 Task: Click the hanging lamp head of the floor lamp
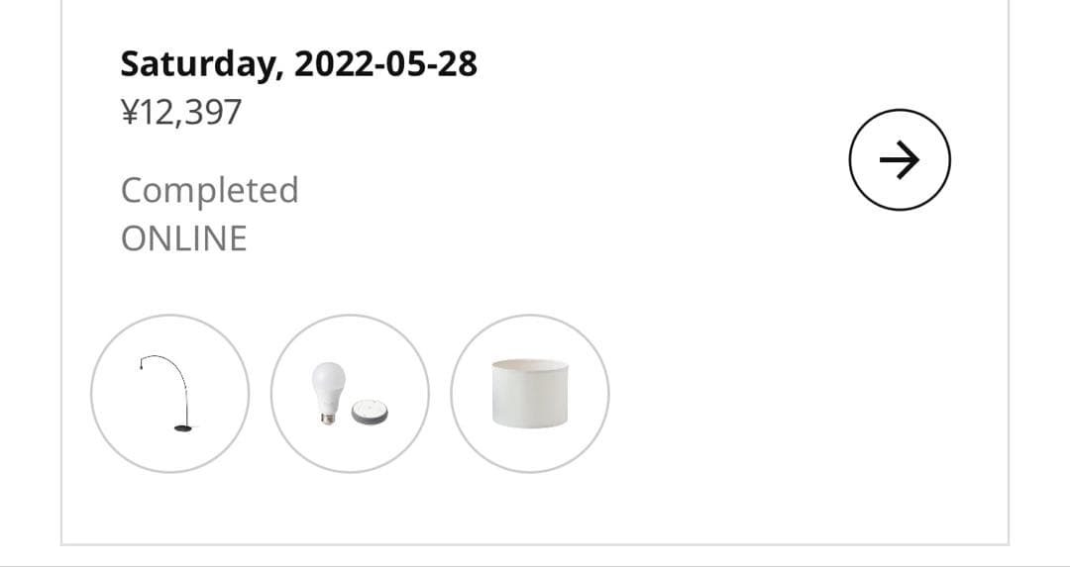(142, 366)
